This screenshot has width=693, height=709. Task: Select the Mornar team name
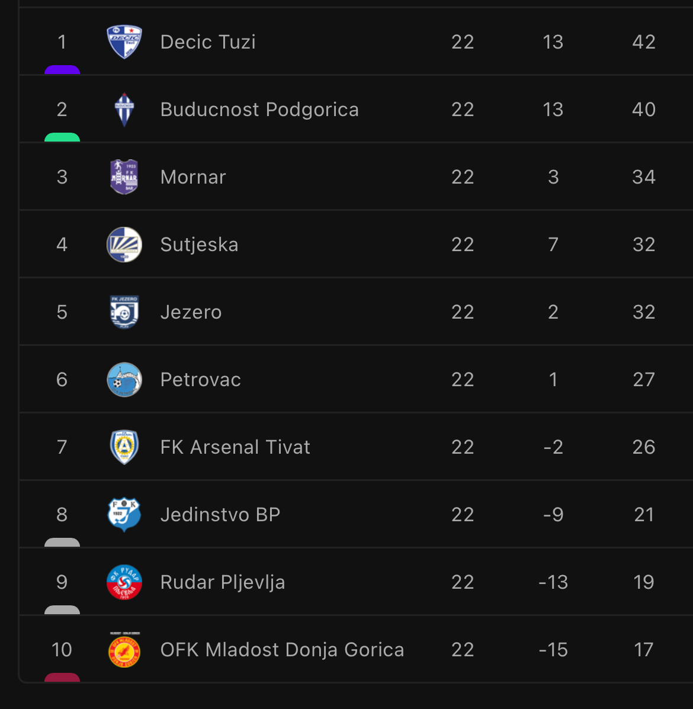click(193, 177)
